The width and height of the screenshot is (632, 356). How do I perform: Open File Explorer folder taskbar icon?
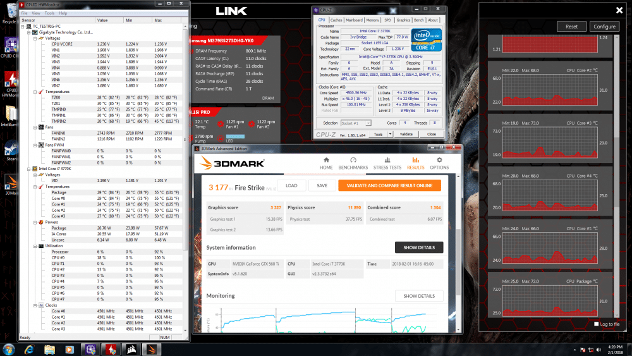(x=49, y=350)
